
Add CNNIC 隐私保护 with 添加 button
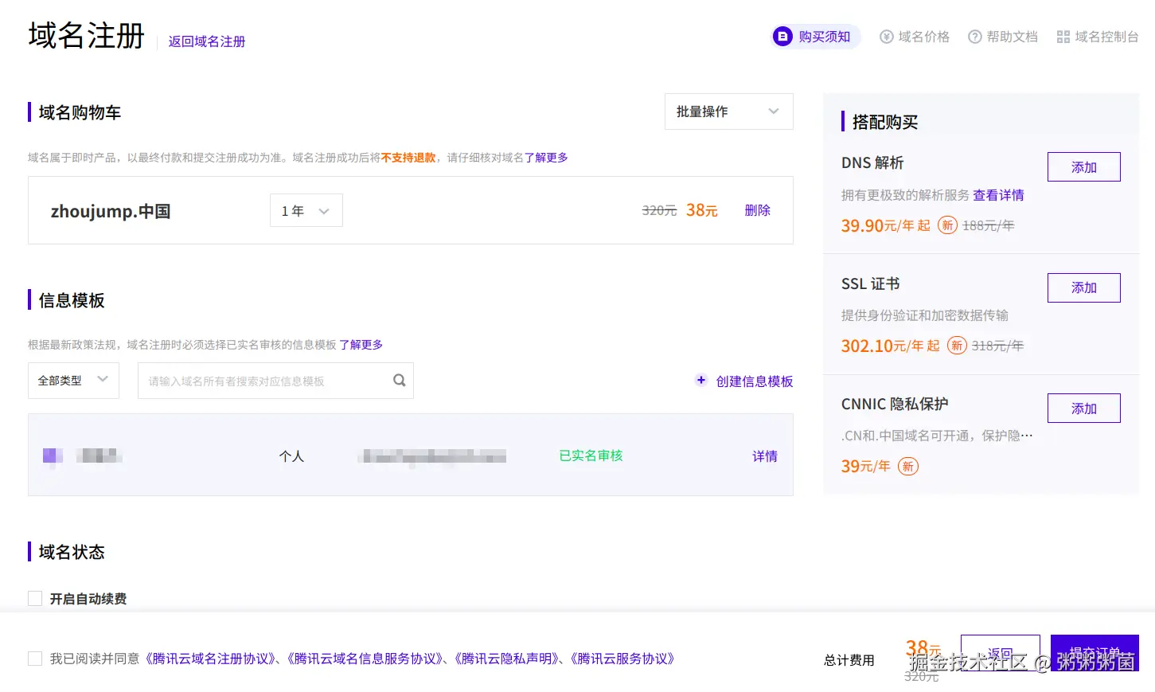(x=1083, y=408)
